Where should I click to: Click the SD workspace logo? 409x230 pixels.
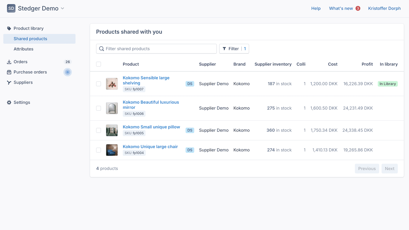11,8
